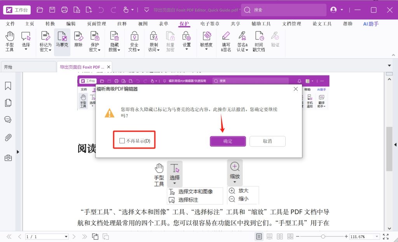Switch to the 注释 ribbon tab
Image resolution: width=398 pixels, height=242 pixels.
(122, 24)
